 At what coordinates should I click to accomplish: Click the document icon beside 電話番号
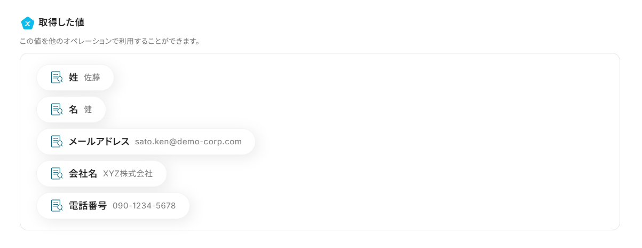pos(57,206)
